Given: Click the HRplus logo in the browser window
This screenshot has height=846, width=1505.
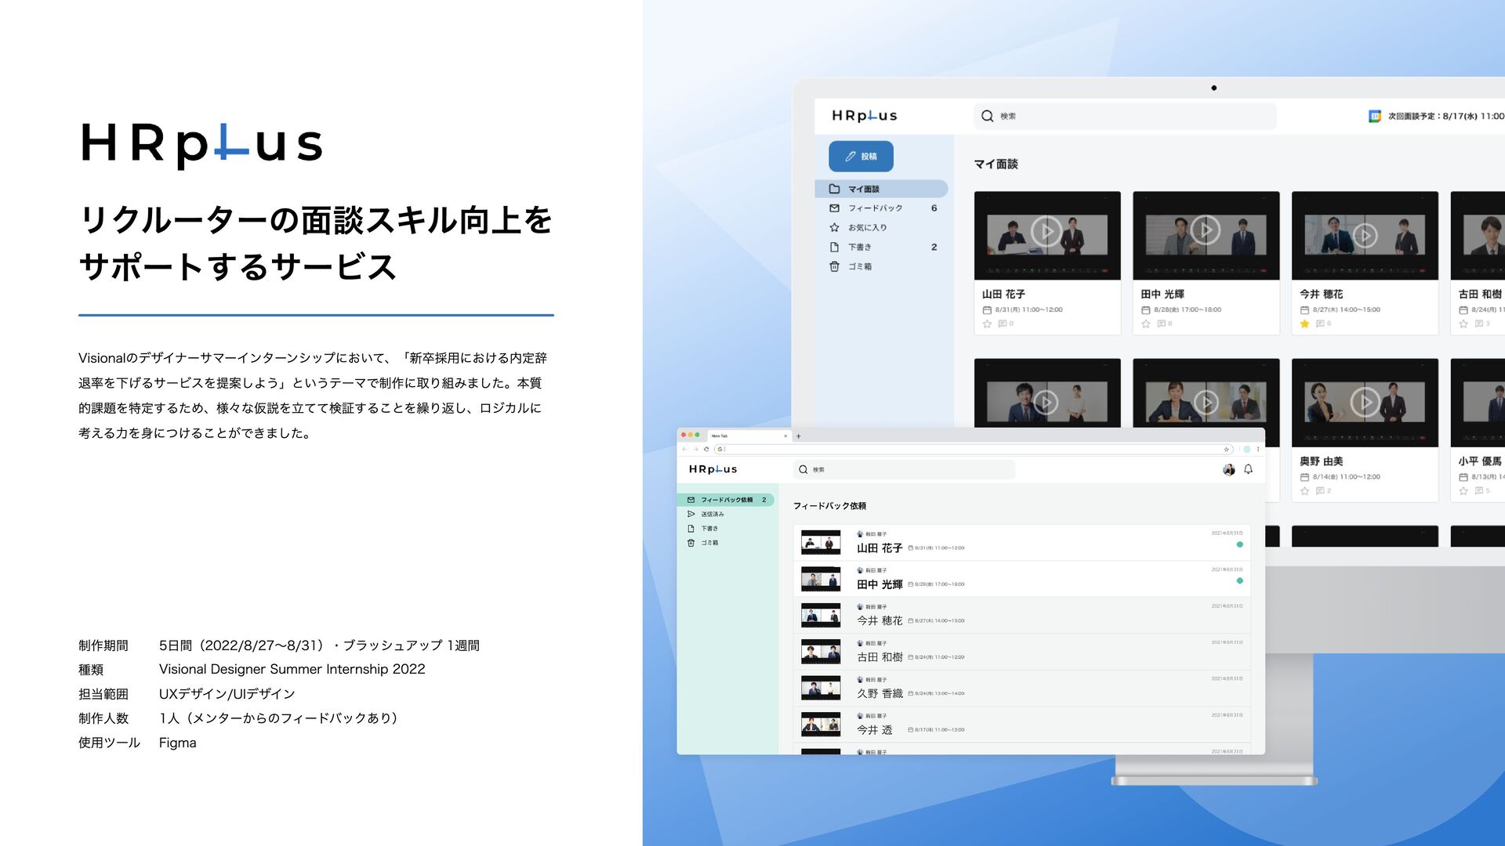Looking at the screenshot, I should pos(713,469).
